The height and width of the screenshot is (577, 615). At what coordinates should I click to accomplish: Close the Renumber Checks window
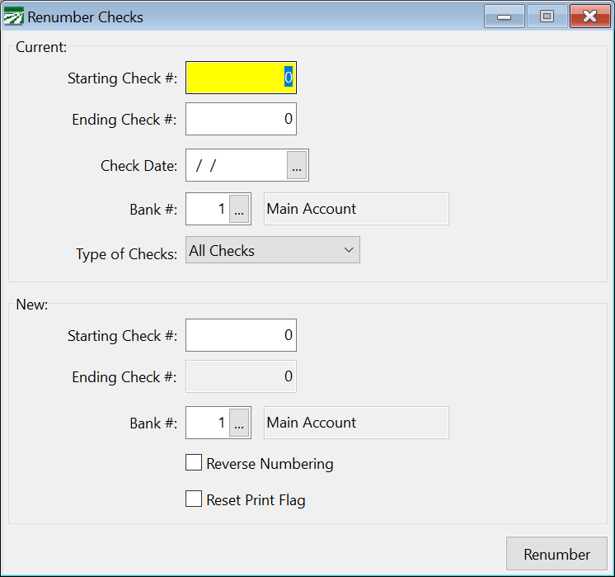click(589, 17)
